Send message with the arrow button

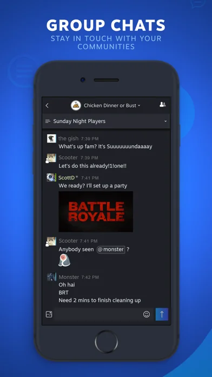(162, 314)
